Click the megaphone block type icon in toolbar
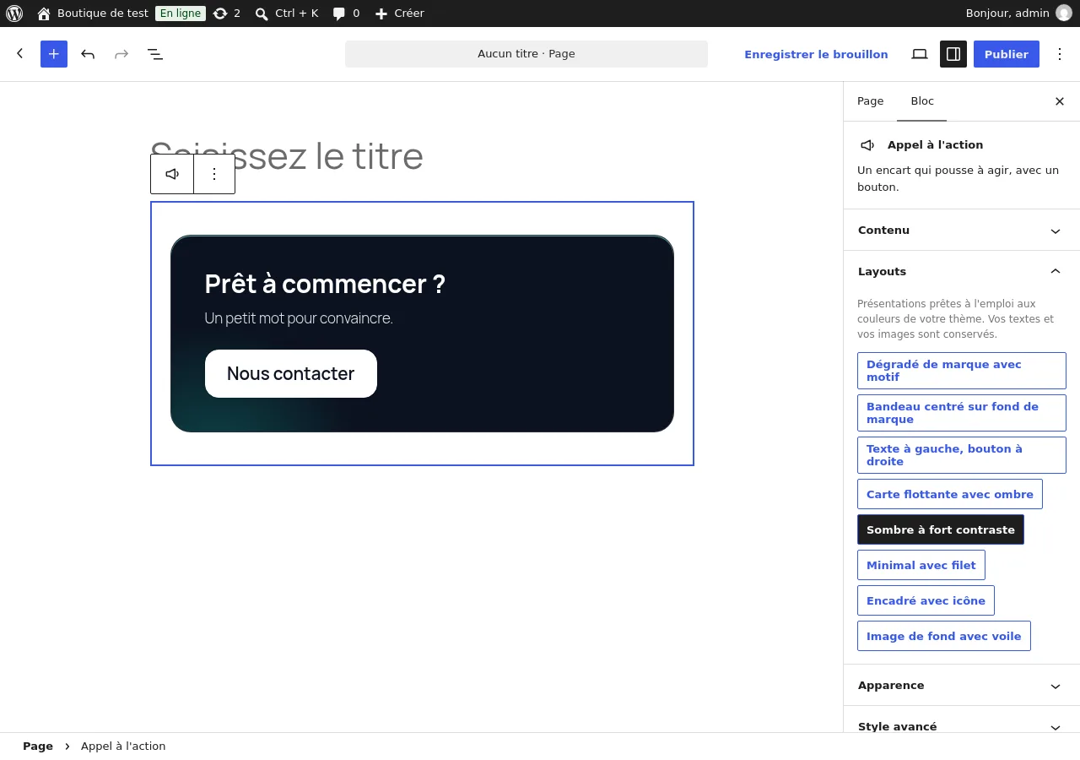 [172, 174]
